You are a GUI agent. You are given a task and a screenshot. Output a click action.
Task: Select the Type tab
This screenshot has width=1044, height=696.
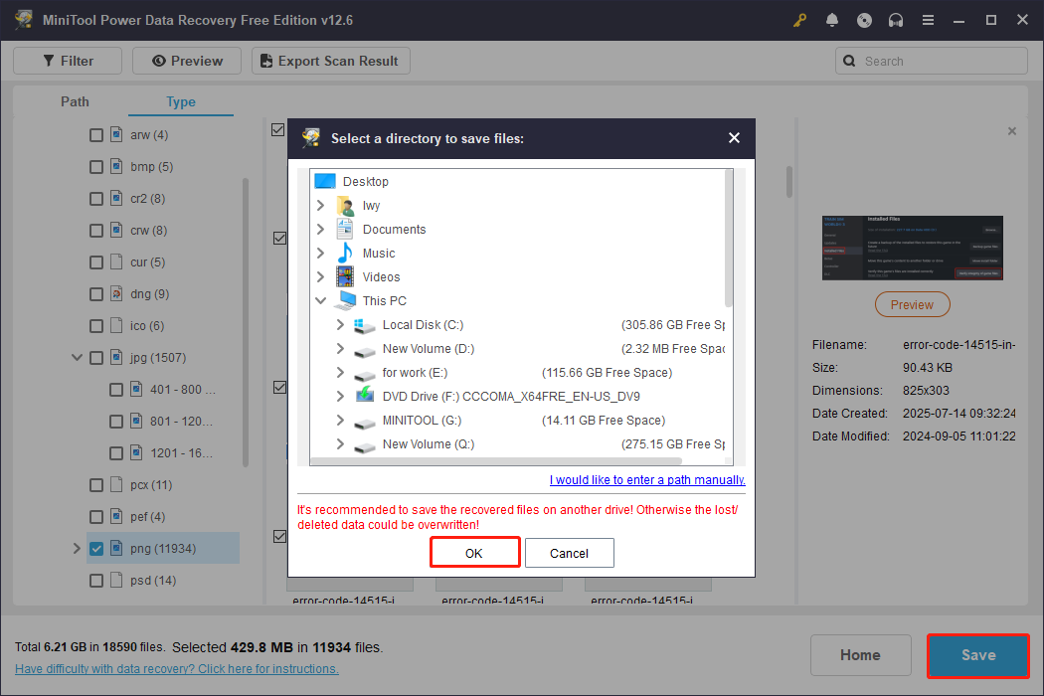(180, 101)
